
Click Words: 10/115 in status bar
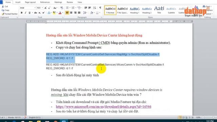point(14,118)
